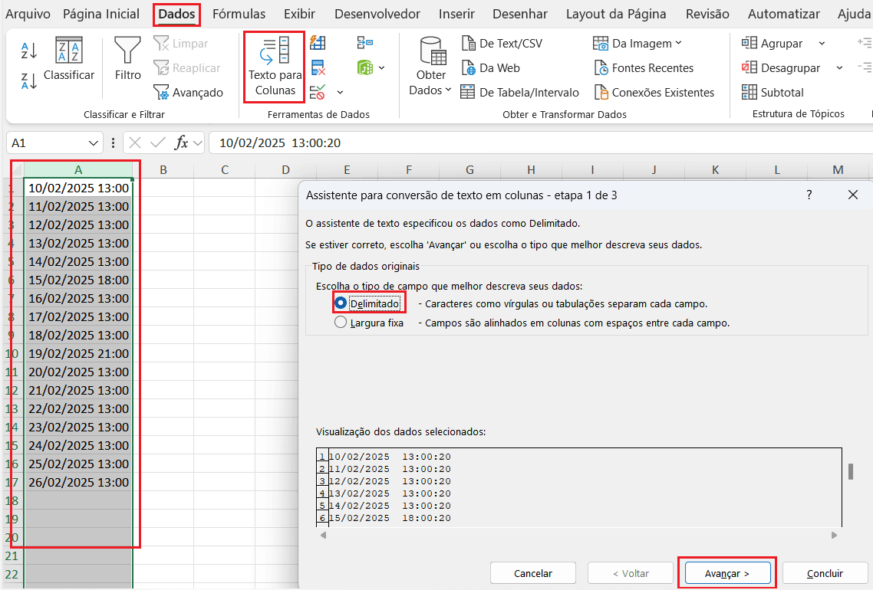
Task: Click Da Web import icon
Action: (469, 68)
